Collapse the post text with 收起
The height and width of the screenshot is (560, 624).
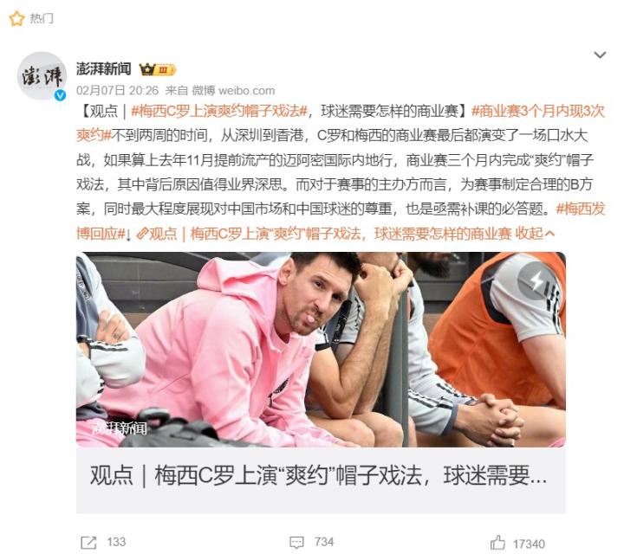click(535, 234)
